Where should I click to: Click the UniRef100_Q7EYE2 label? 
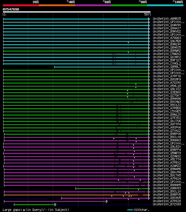(x=167, y=118)
